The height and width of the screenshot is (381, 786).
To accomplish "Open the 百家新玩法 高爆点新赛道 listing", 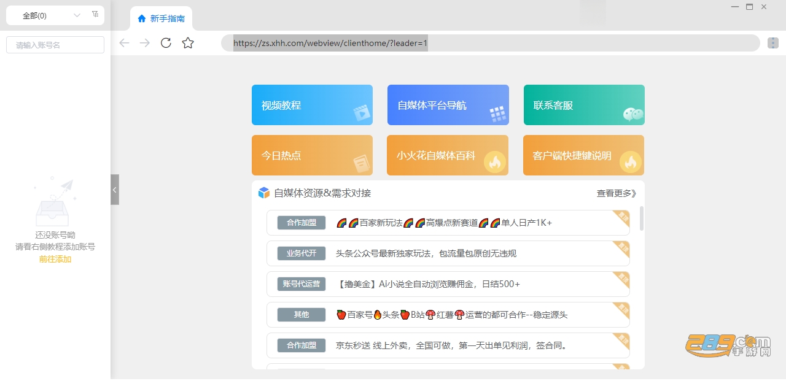I will pyautogui.click(x=448, y=223).
